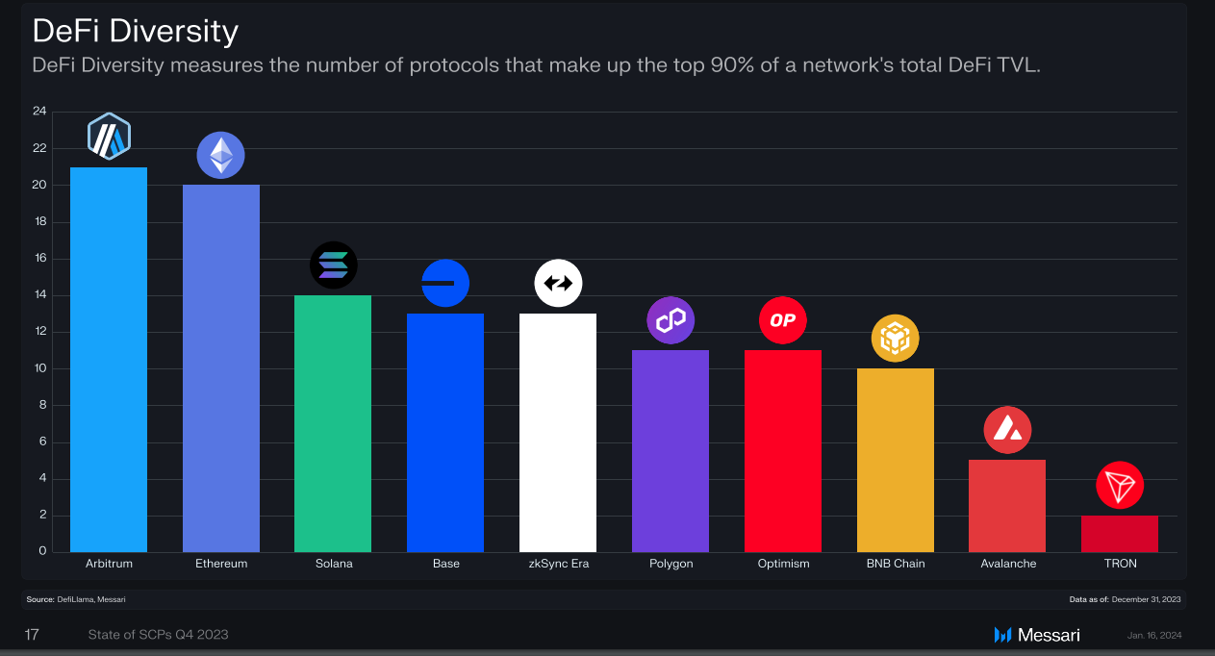Viewport: 1215px width, 656px height.
Task: Click the Polygon logo icon
Action: tap(671, 320)
